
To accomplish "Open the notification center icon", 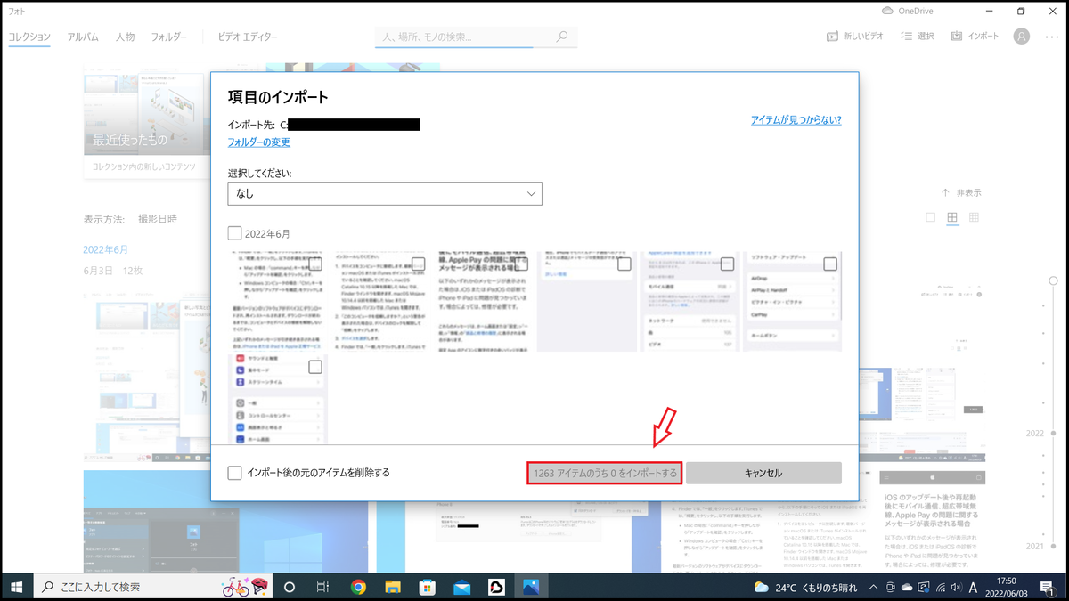I will [1047, 588].
